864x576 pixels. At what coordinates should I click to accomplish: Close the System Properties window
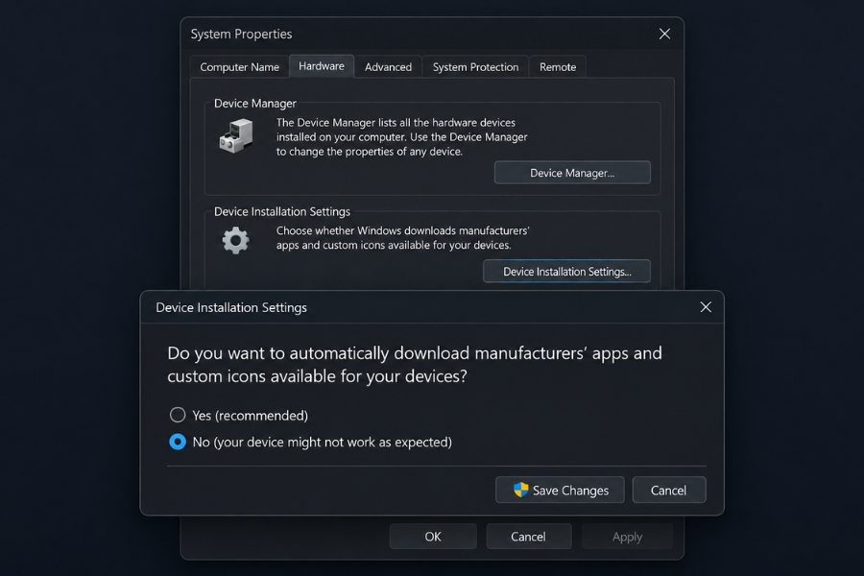[x=665, y=35]
